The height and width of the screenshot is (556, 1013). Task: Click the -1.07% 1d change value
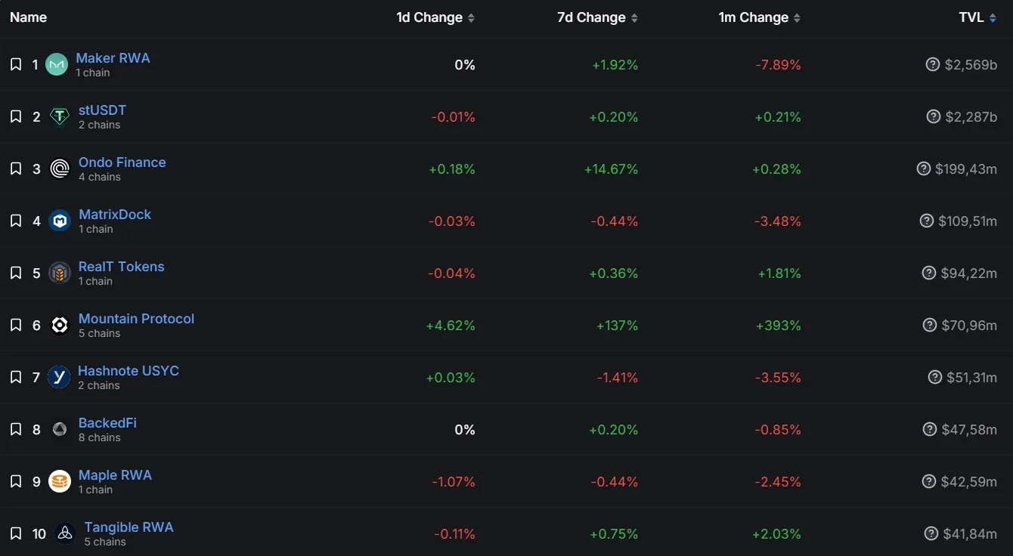click(x=454, y=482)
